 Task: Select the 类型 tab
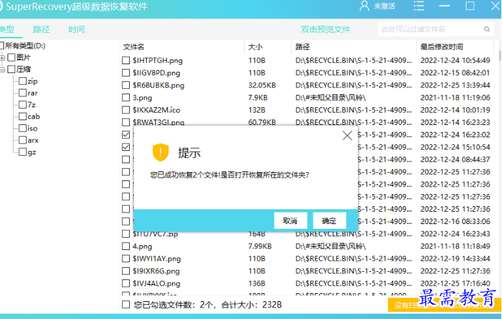coord(7,29)
